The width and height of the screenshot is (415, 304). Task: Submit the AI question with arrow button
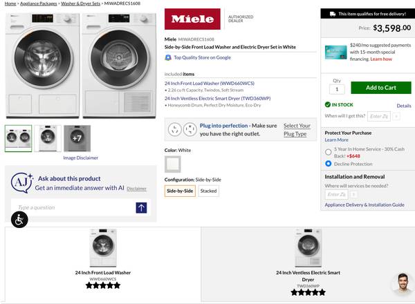click(x=141, y=207)
